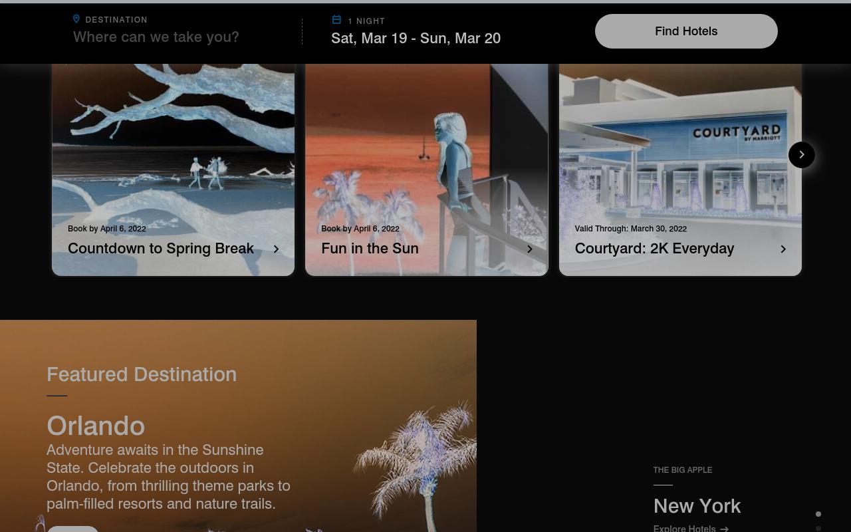
Task: Click the Orlando featured destination heading
Action: point(96,426)
